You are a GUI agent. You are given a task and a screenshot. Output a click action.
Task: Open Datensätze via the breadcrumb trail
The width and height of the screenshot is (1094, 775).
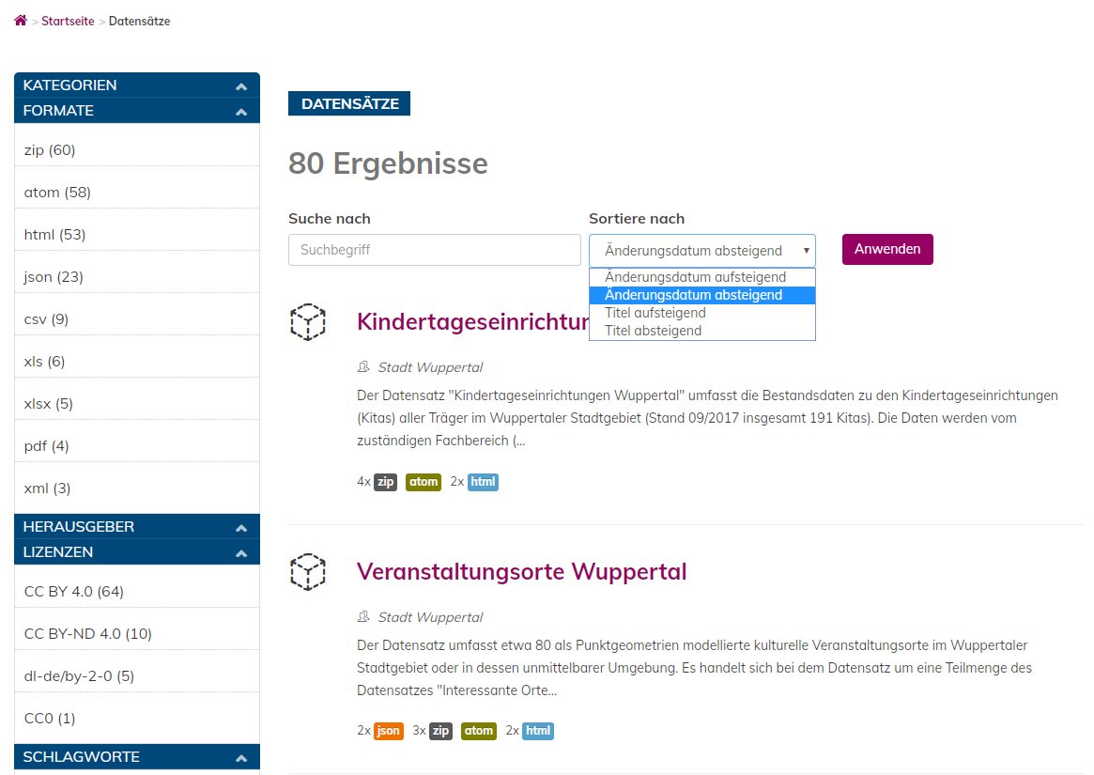(x=138, y=20)
